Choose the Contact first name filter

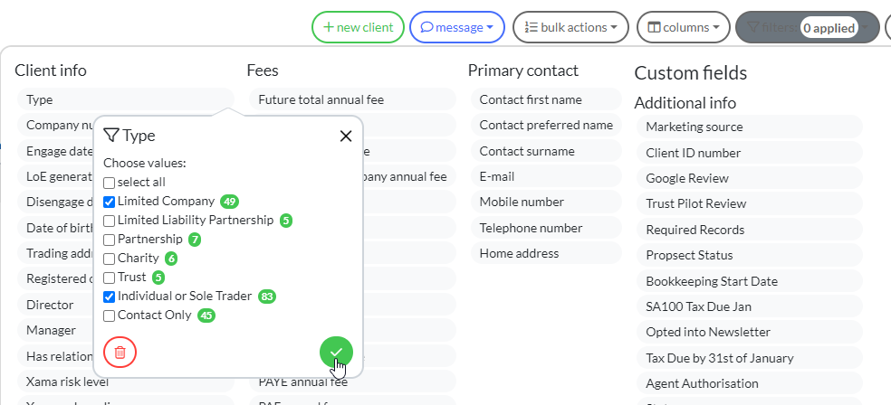[x=546, y=99]
